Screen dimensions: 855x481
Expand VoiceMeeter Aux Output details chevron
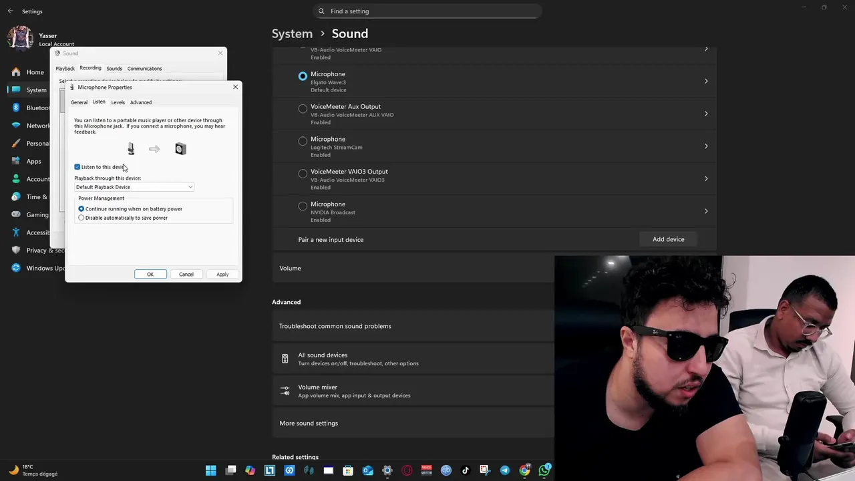pos(706,114)
